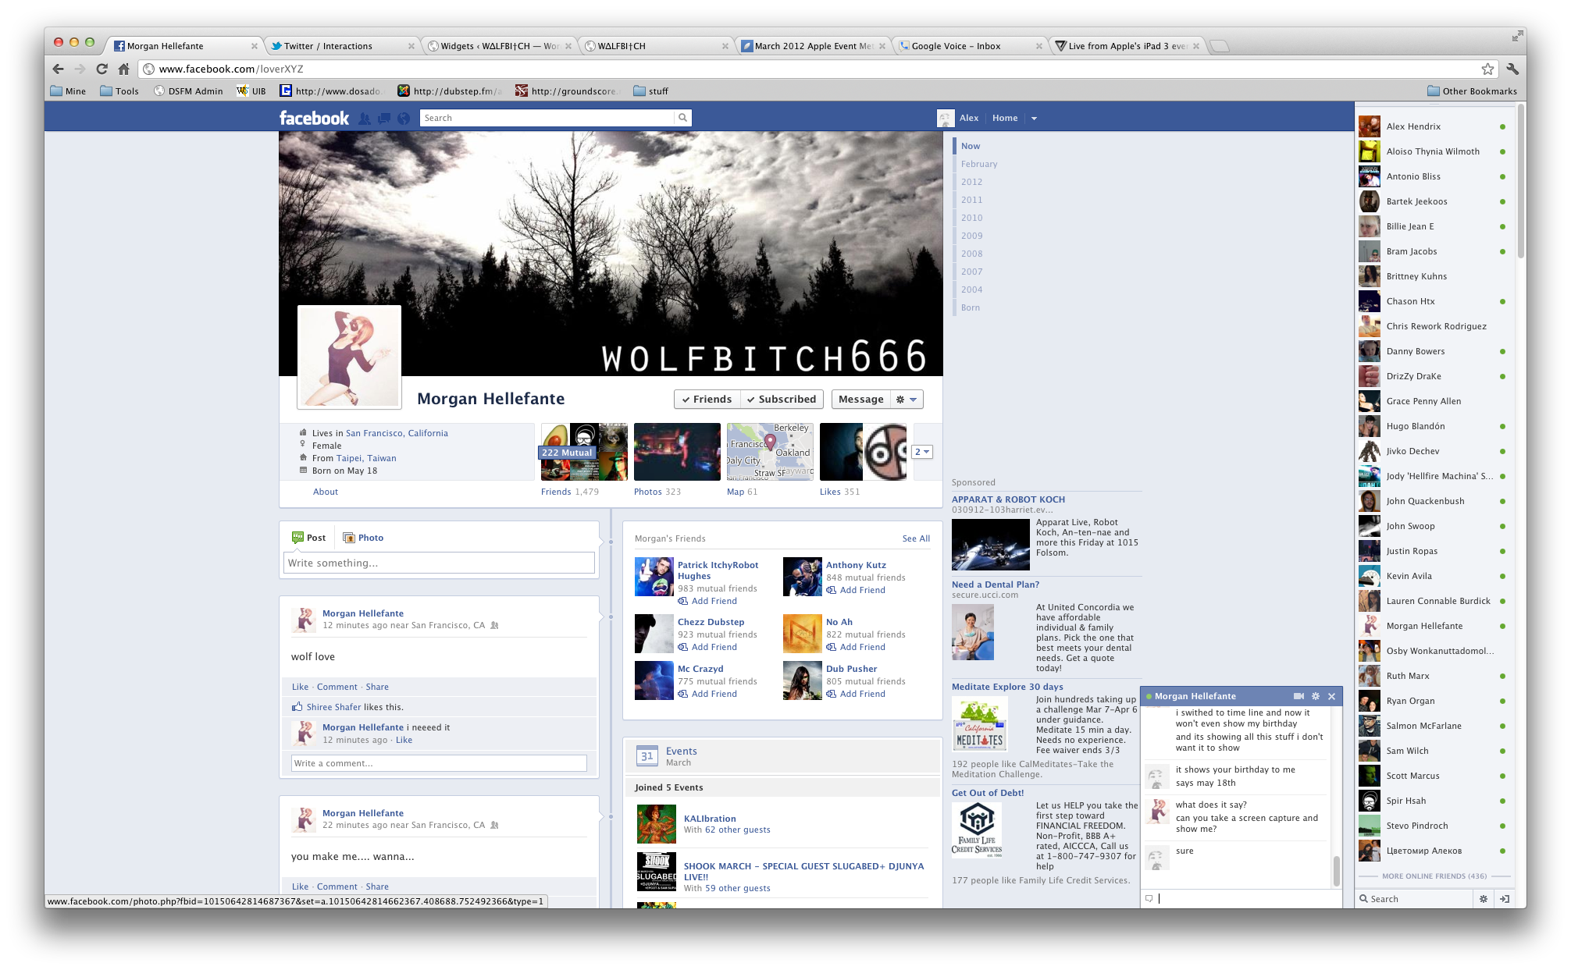Viewport: 1571px width, 970px height.
Task: Open San Francisco, California link
Action: point(397,433)
